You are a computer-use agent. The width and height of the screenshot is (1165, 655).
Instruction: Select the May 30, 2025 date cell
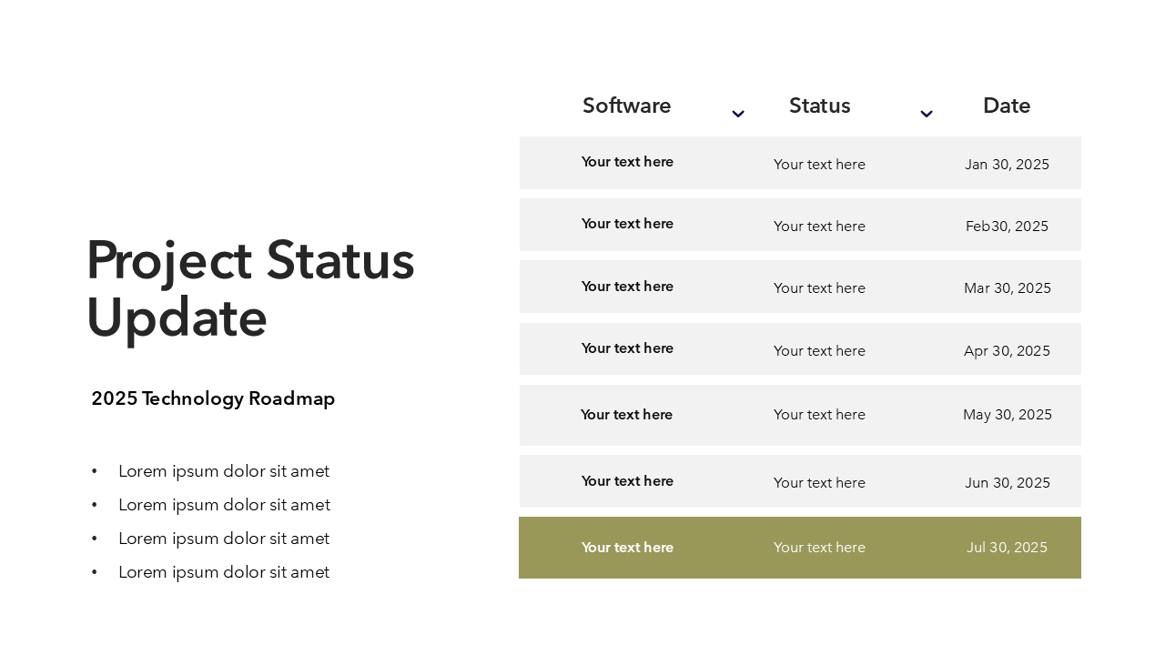[1007, 415]
